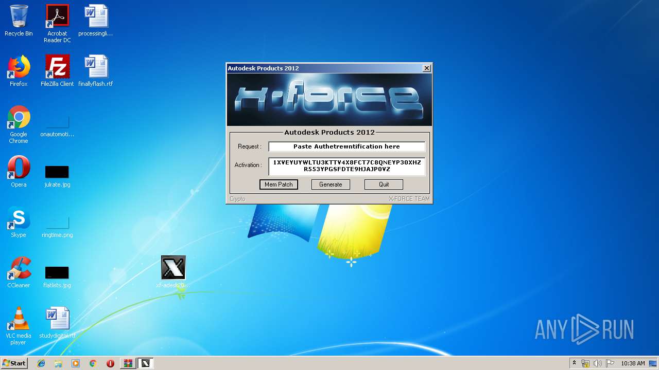
Task: Open network status tray icon
Action: (585, 363)
